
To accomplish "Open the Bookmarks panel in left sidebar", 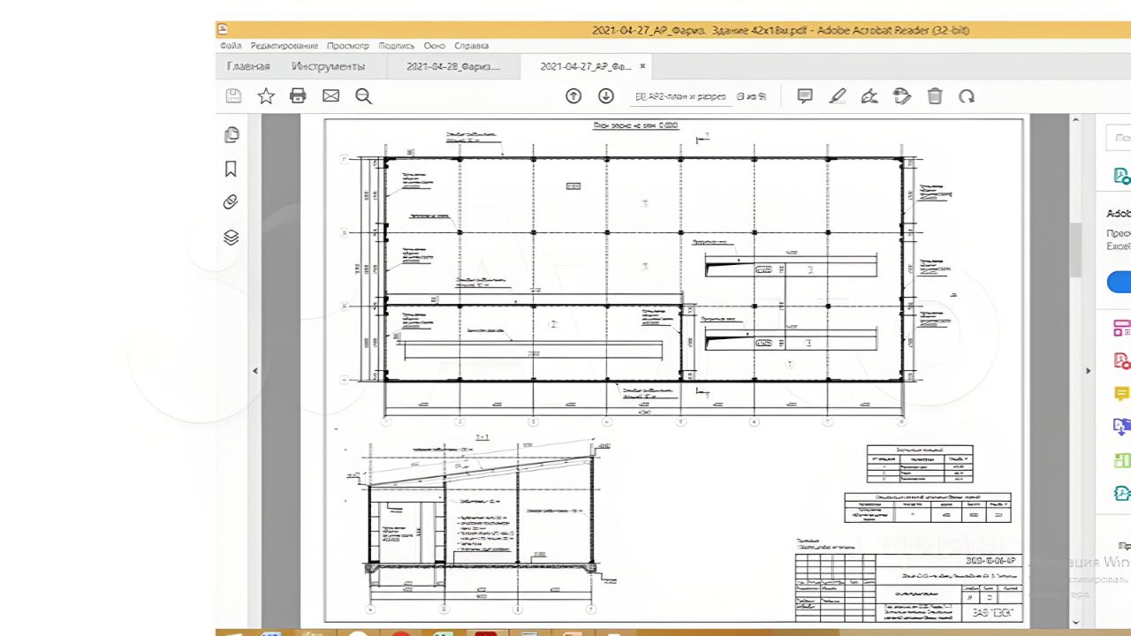I will coord(231,169).
